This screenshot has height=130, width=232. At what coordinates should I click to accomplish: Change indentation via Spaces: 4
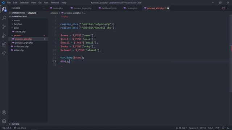coord(193,128)
